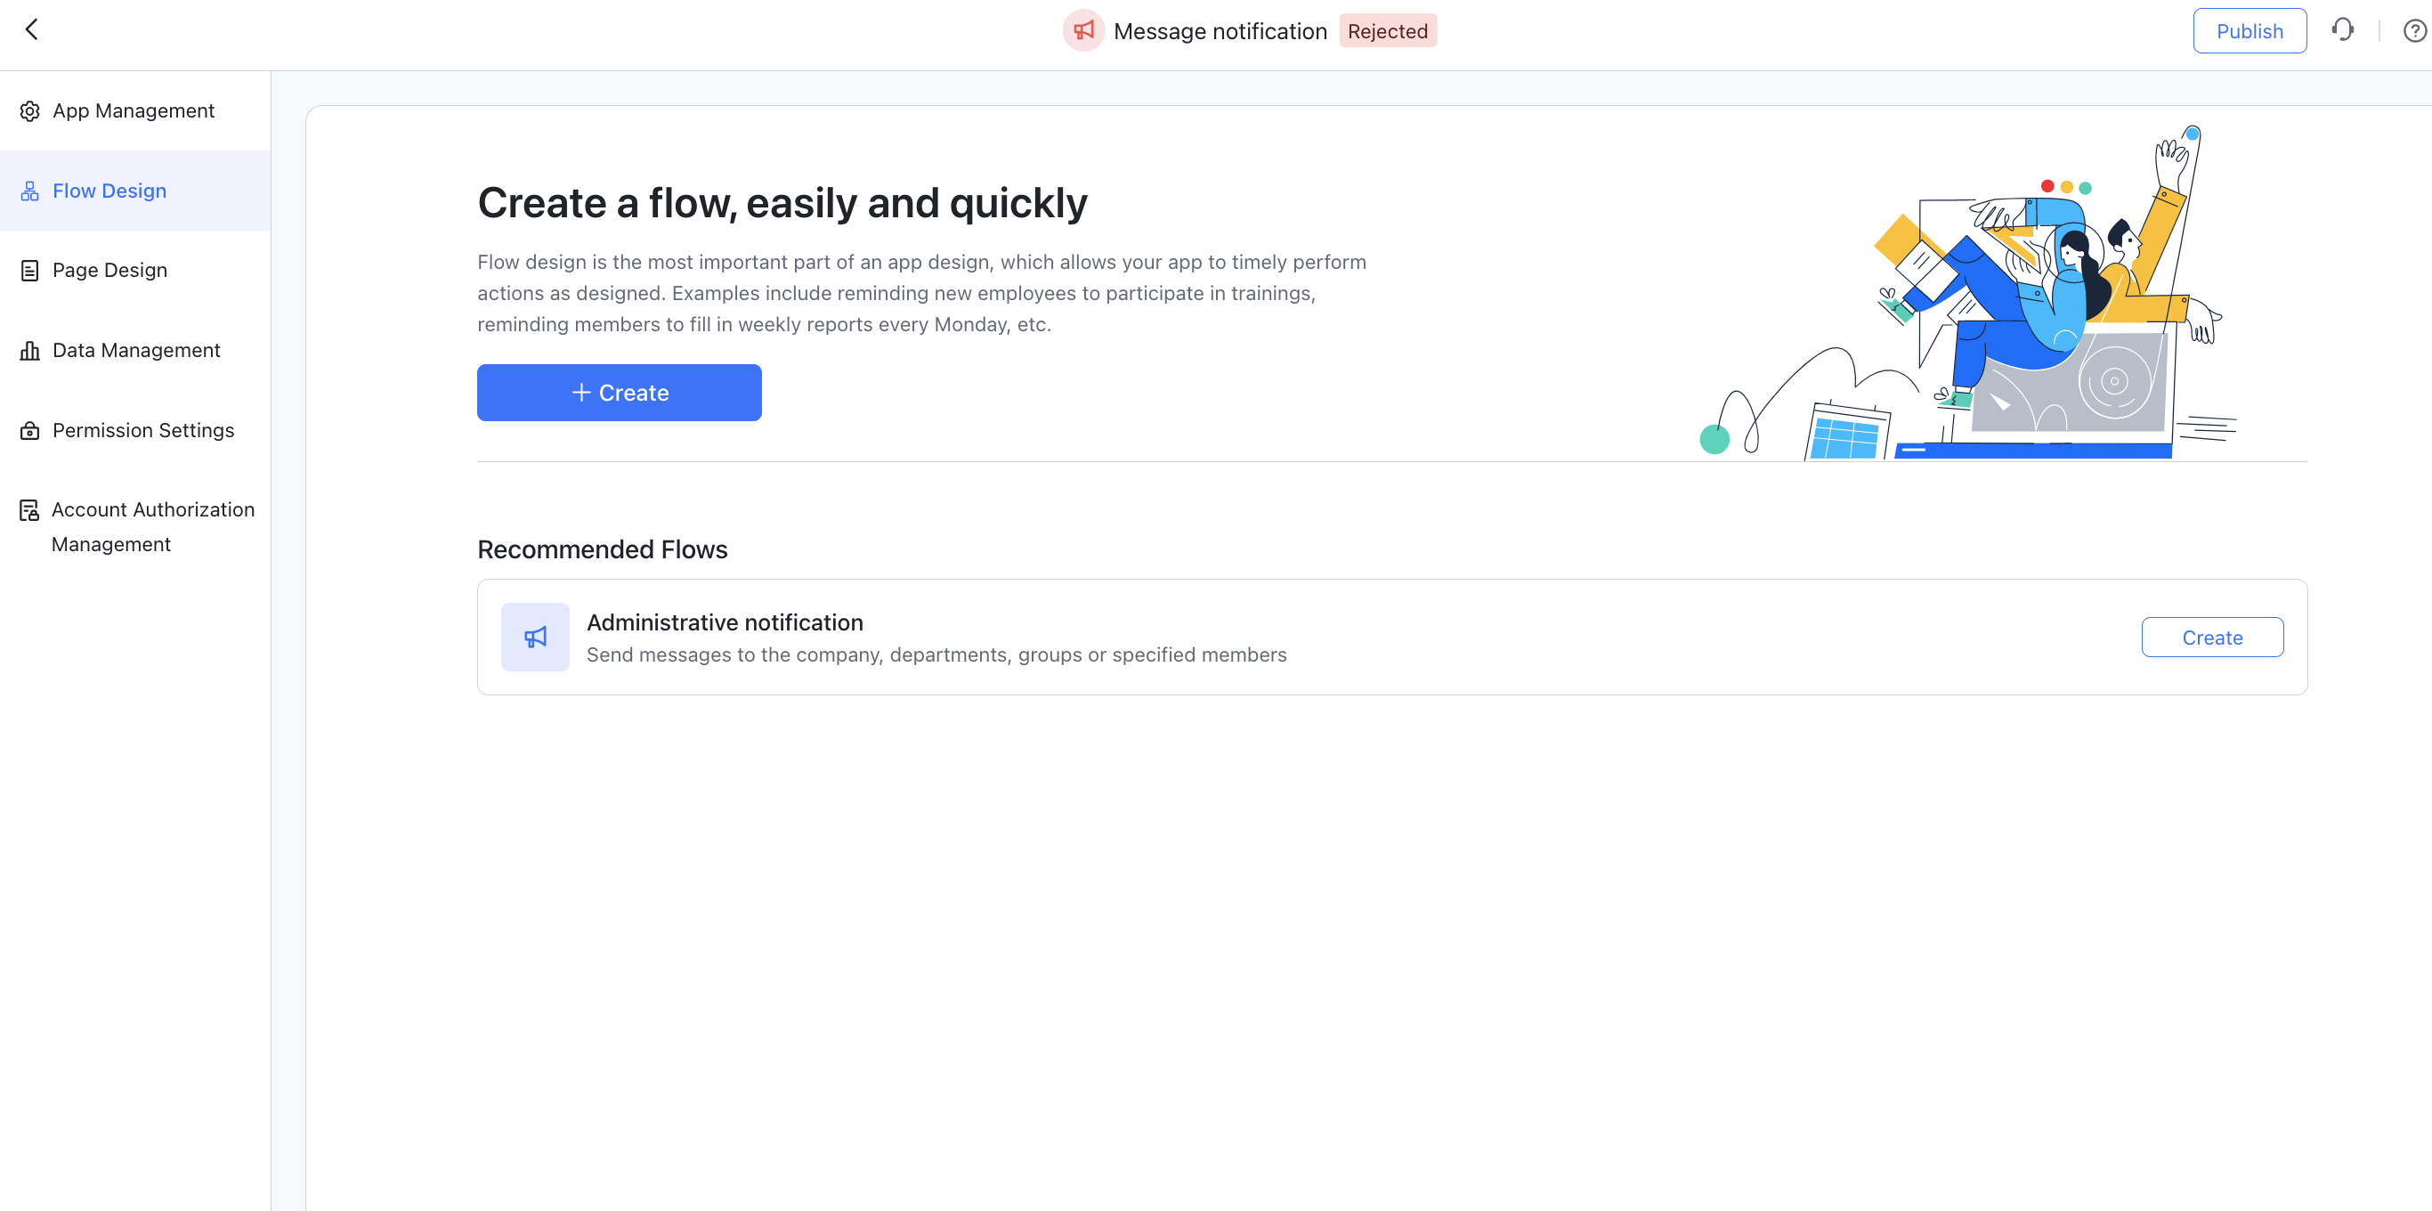Click the Page Design document icon

point(28,269)
